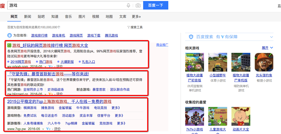
Task: Click the search filter funnel icon
Action: coord(129,27)
